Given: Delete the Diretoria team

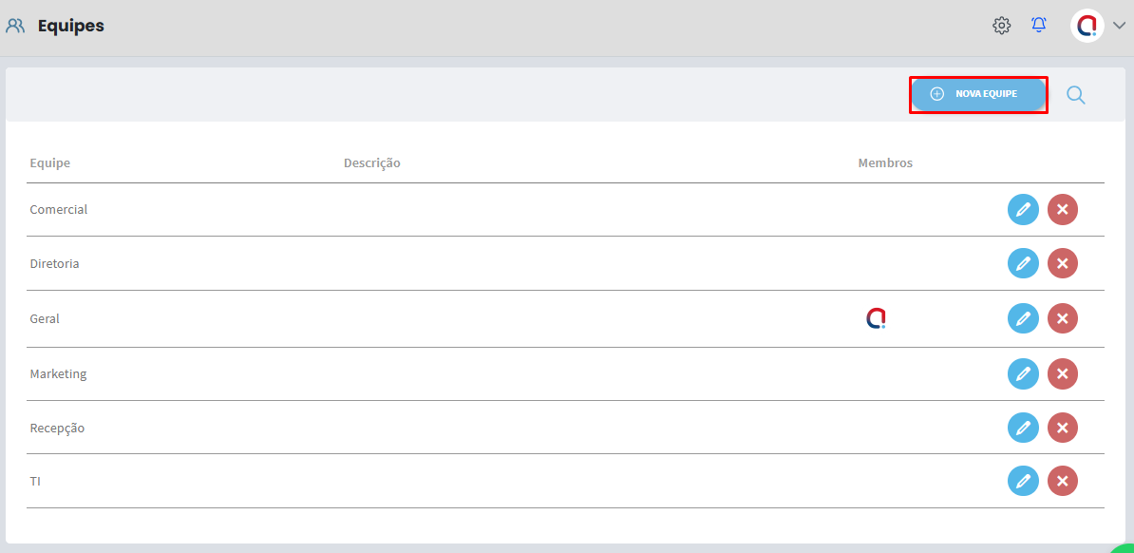Looking at the screenshot, I should 1062,263.
